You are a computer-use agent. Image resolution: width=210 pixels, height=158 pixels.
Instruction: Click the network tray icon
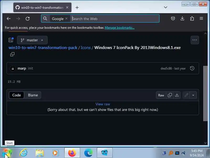tap(177, 153)
